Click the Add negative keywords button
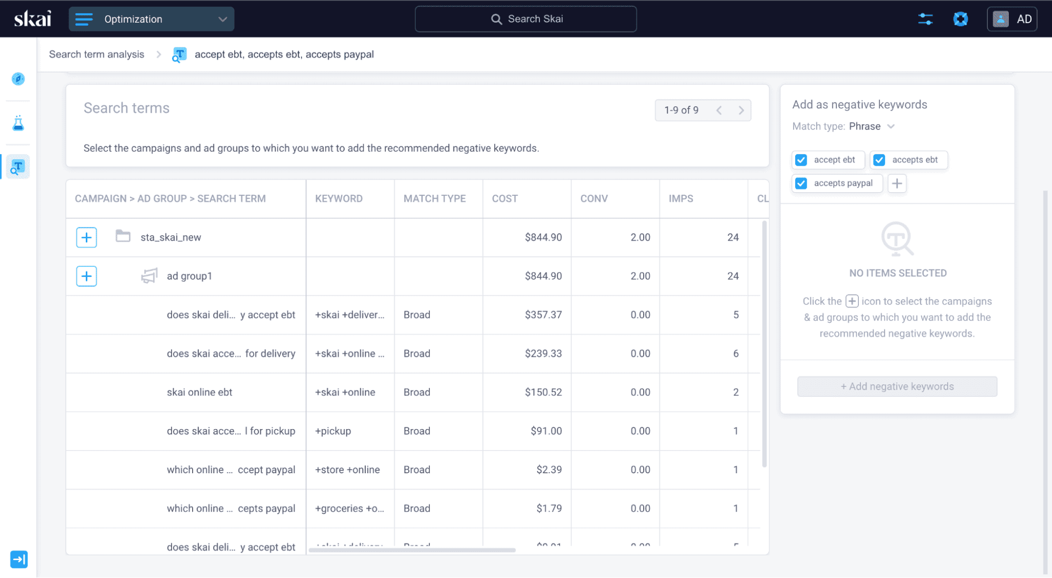Screen dimensions: 1052x578 click(x=897, y=386)
